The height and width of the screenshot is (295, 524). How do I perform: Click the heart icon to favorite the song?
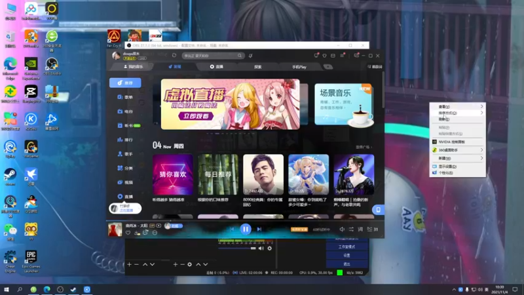(128, 233)
